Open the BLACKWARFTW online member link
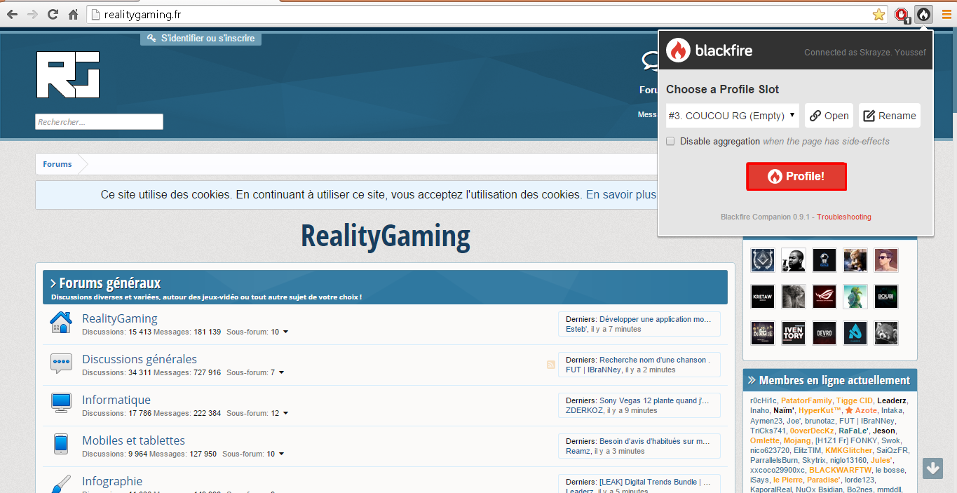This screenshot has width=957, height=493. (x=840, y=470)
